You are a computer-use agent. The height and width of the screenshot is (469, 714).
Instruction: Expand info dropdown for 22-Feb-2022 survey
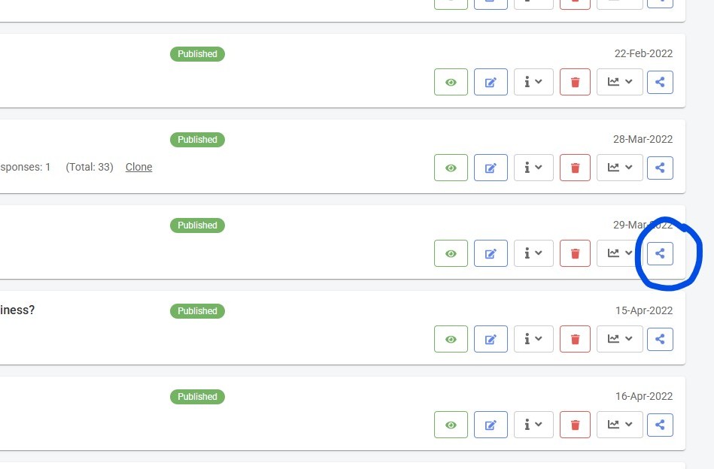tap(533, 82)
